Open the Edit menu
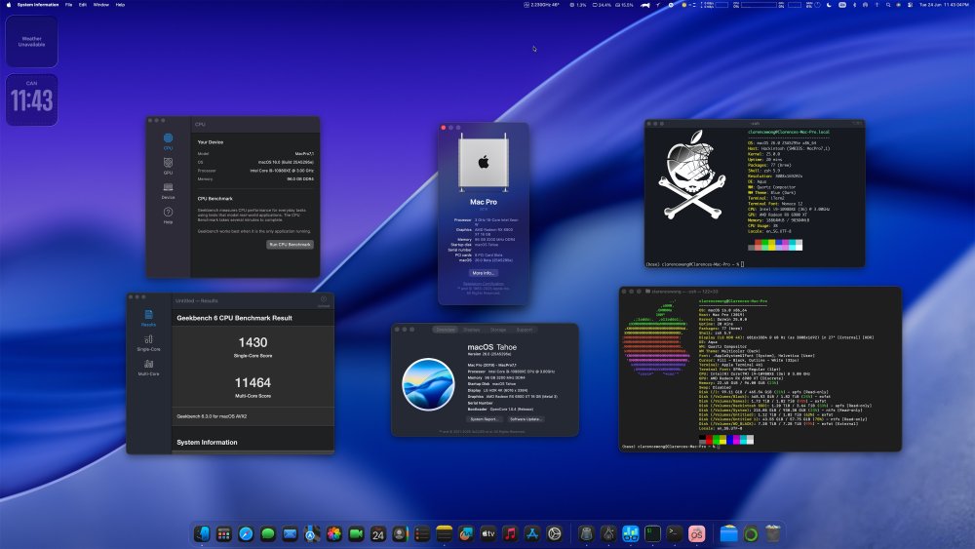 83,4
